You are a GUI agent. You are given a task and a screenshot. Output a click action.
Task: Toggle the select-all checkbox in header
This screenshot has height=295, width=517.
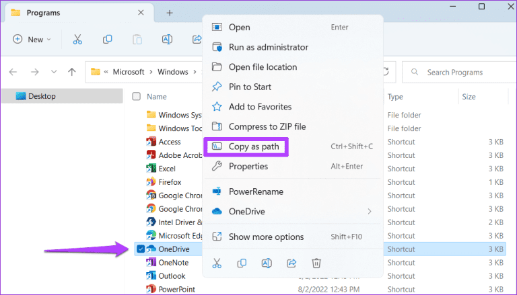(x=137, y=97)
